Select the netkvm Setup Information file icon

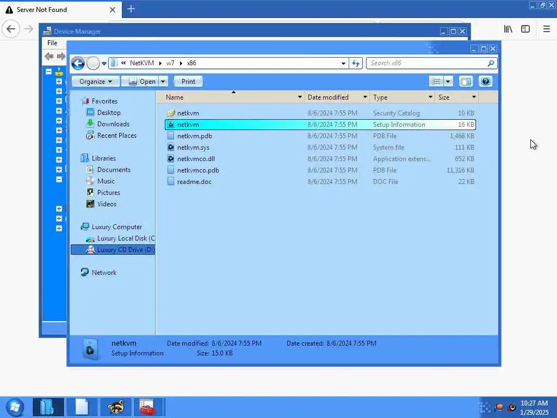tap(171, 125)
